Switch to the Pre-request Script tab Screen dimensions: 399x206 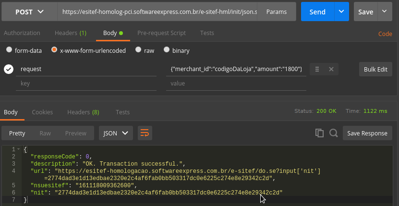161,33
